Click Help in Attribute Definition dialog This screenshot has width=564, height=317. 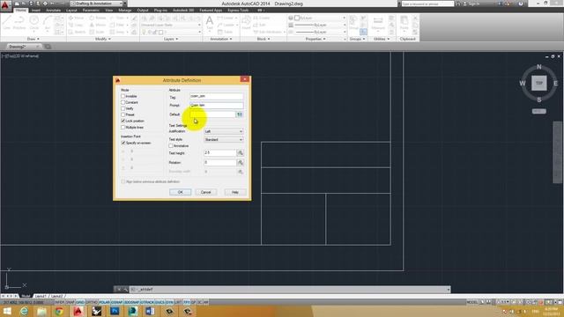pyautogui.click(x=235, y=192)
